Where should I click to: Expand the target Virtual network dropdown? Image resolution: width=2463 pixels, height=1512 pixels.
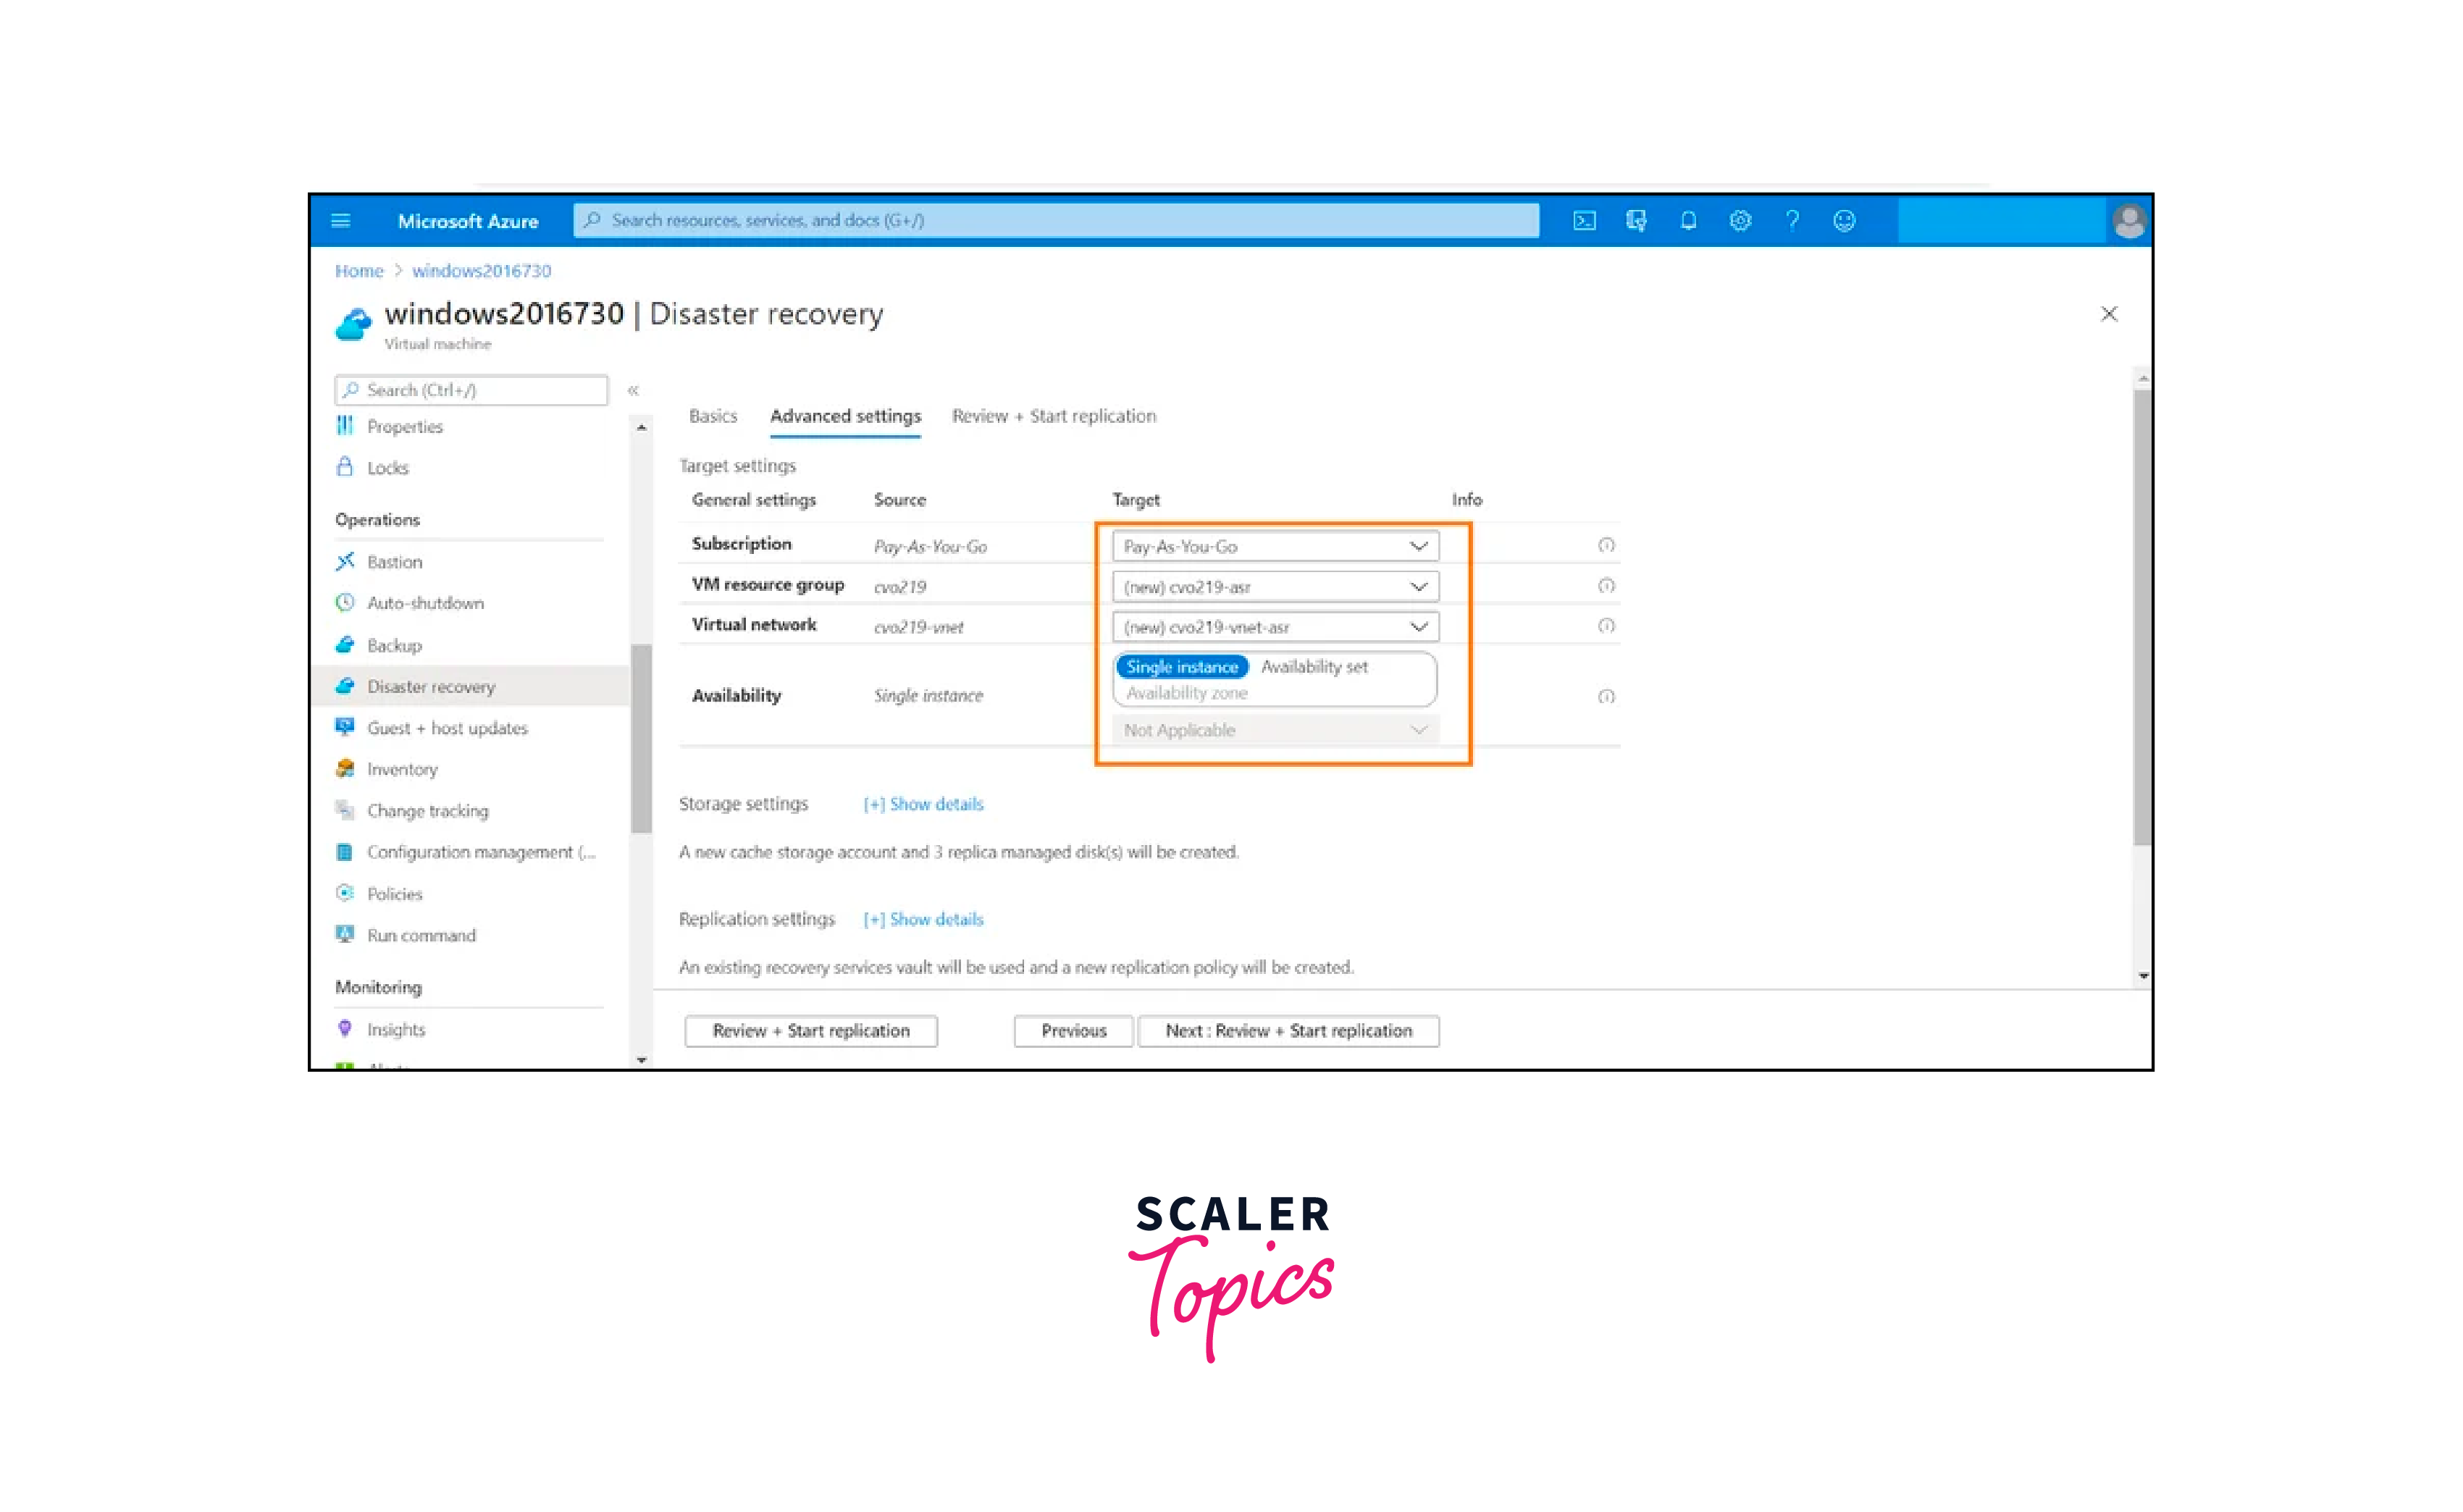(x=1275, y=627)
